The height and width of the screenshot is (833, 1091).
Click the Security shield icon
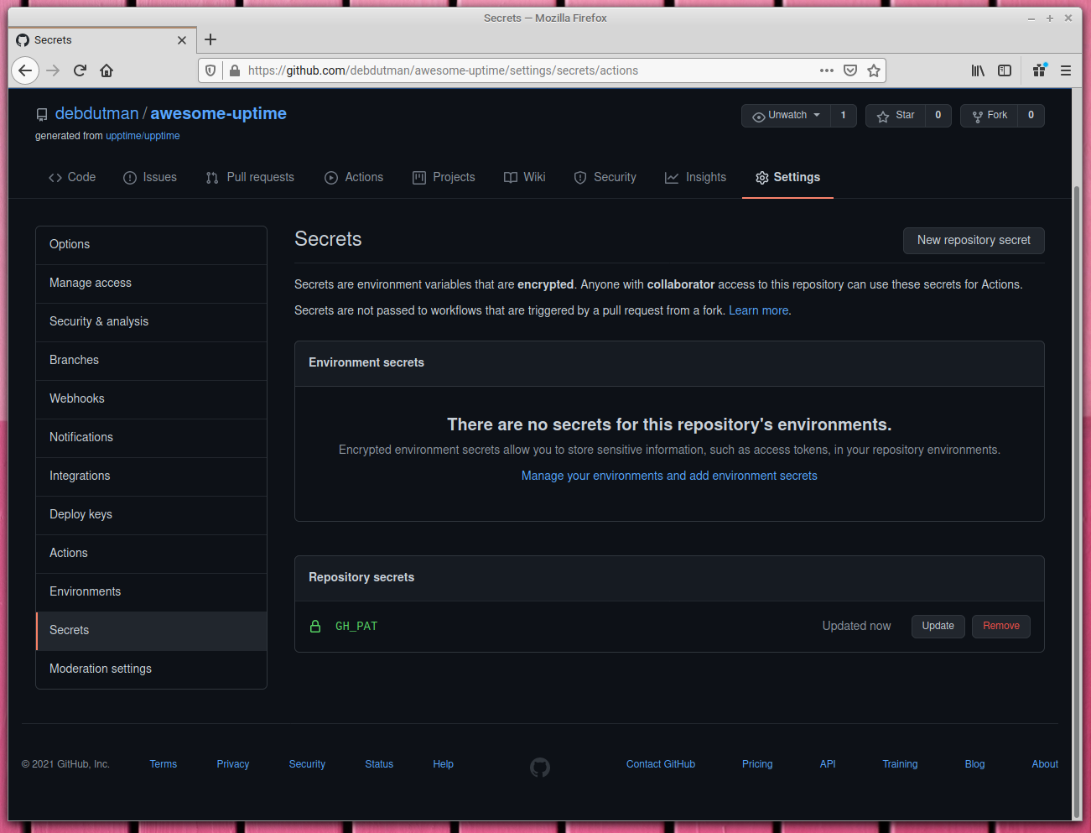coord(580,177)
